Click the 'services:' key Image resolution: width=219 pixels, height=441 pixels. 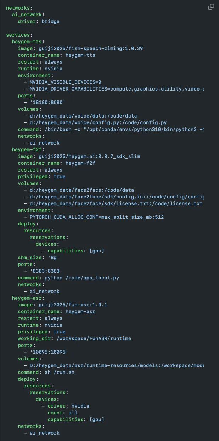pyautogui.click(x=19, y=35)
